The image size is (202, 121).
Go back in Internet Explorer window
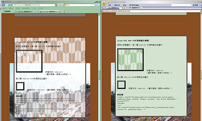click(3, 5)
